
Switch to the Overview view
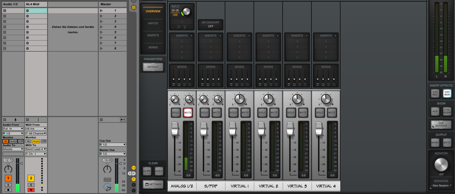point(153,11)
